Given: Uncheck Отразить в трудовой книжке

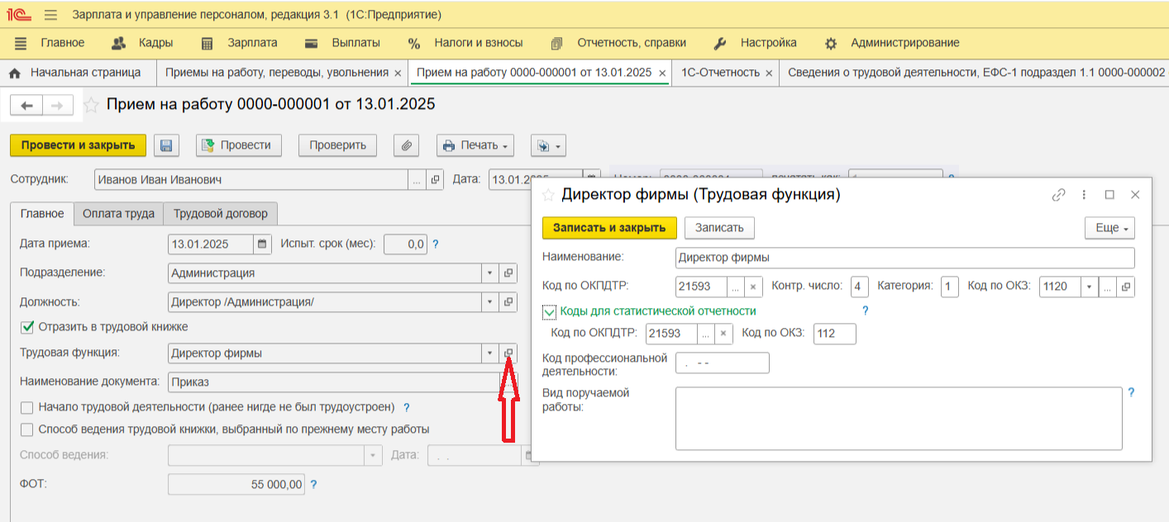Looking at the screenshot, I should pyautogui.click(x=27, y=327).
